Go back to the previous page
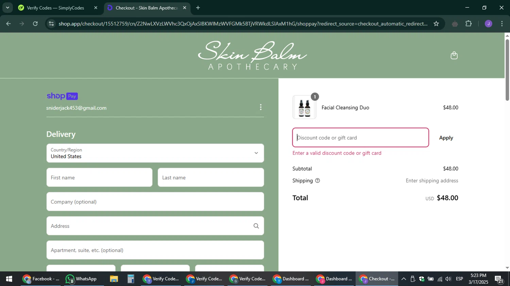 tap(8, 24)
